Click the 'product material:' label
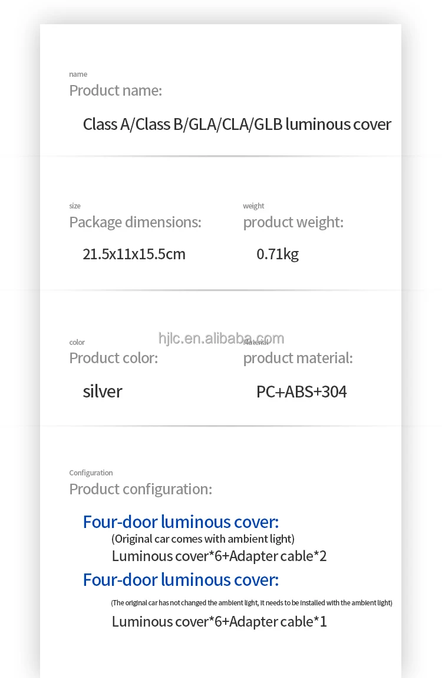Viewport: 442px width, 678px height. pyautogui.click(x=298, y=358)
